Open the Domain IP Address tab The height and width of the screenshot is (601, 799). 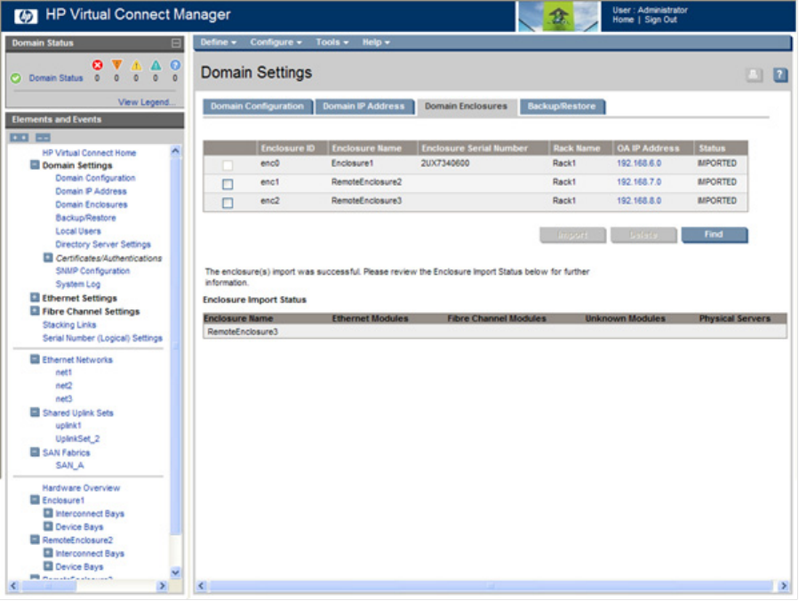(364, 107)
